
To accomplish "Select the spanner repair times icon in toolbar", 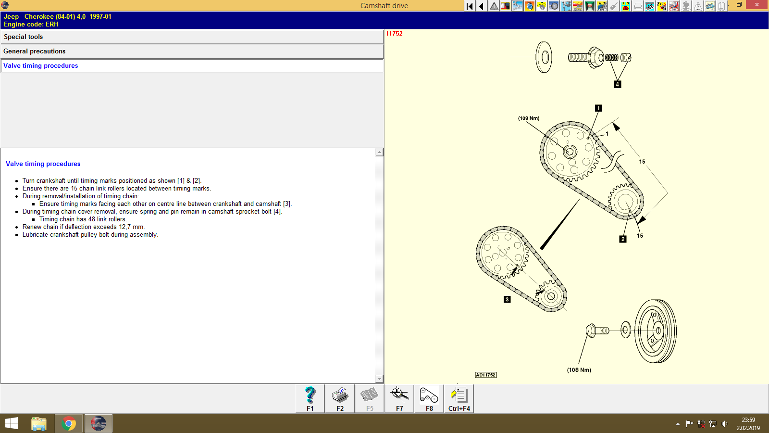I will tap(517, 6).
